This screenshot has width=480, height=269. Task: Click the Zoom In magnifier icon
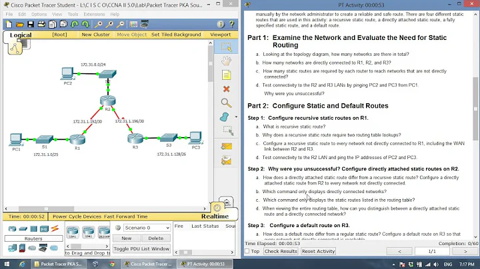98,24
